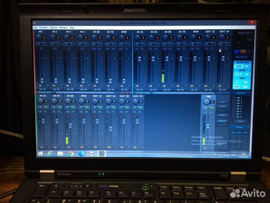Mute the AN1 hardware input channel
This screenshot has width=270, height=203.
point(38,44)
